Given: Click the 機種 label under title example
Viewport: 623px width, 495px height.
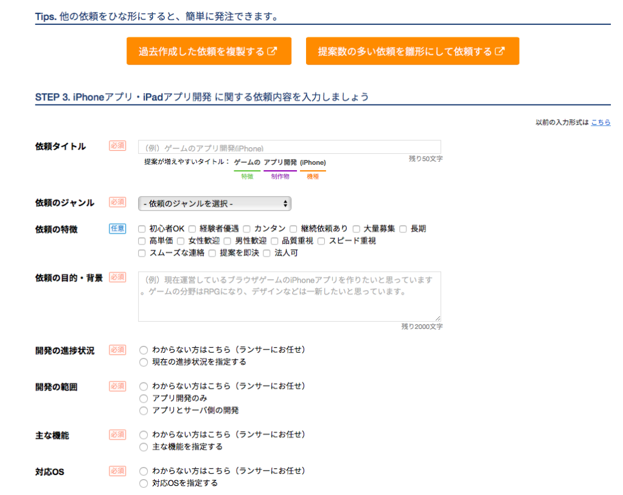Looking at the screenshot, I should 313,176.
